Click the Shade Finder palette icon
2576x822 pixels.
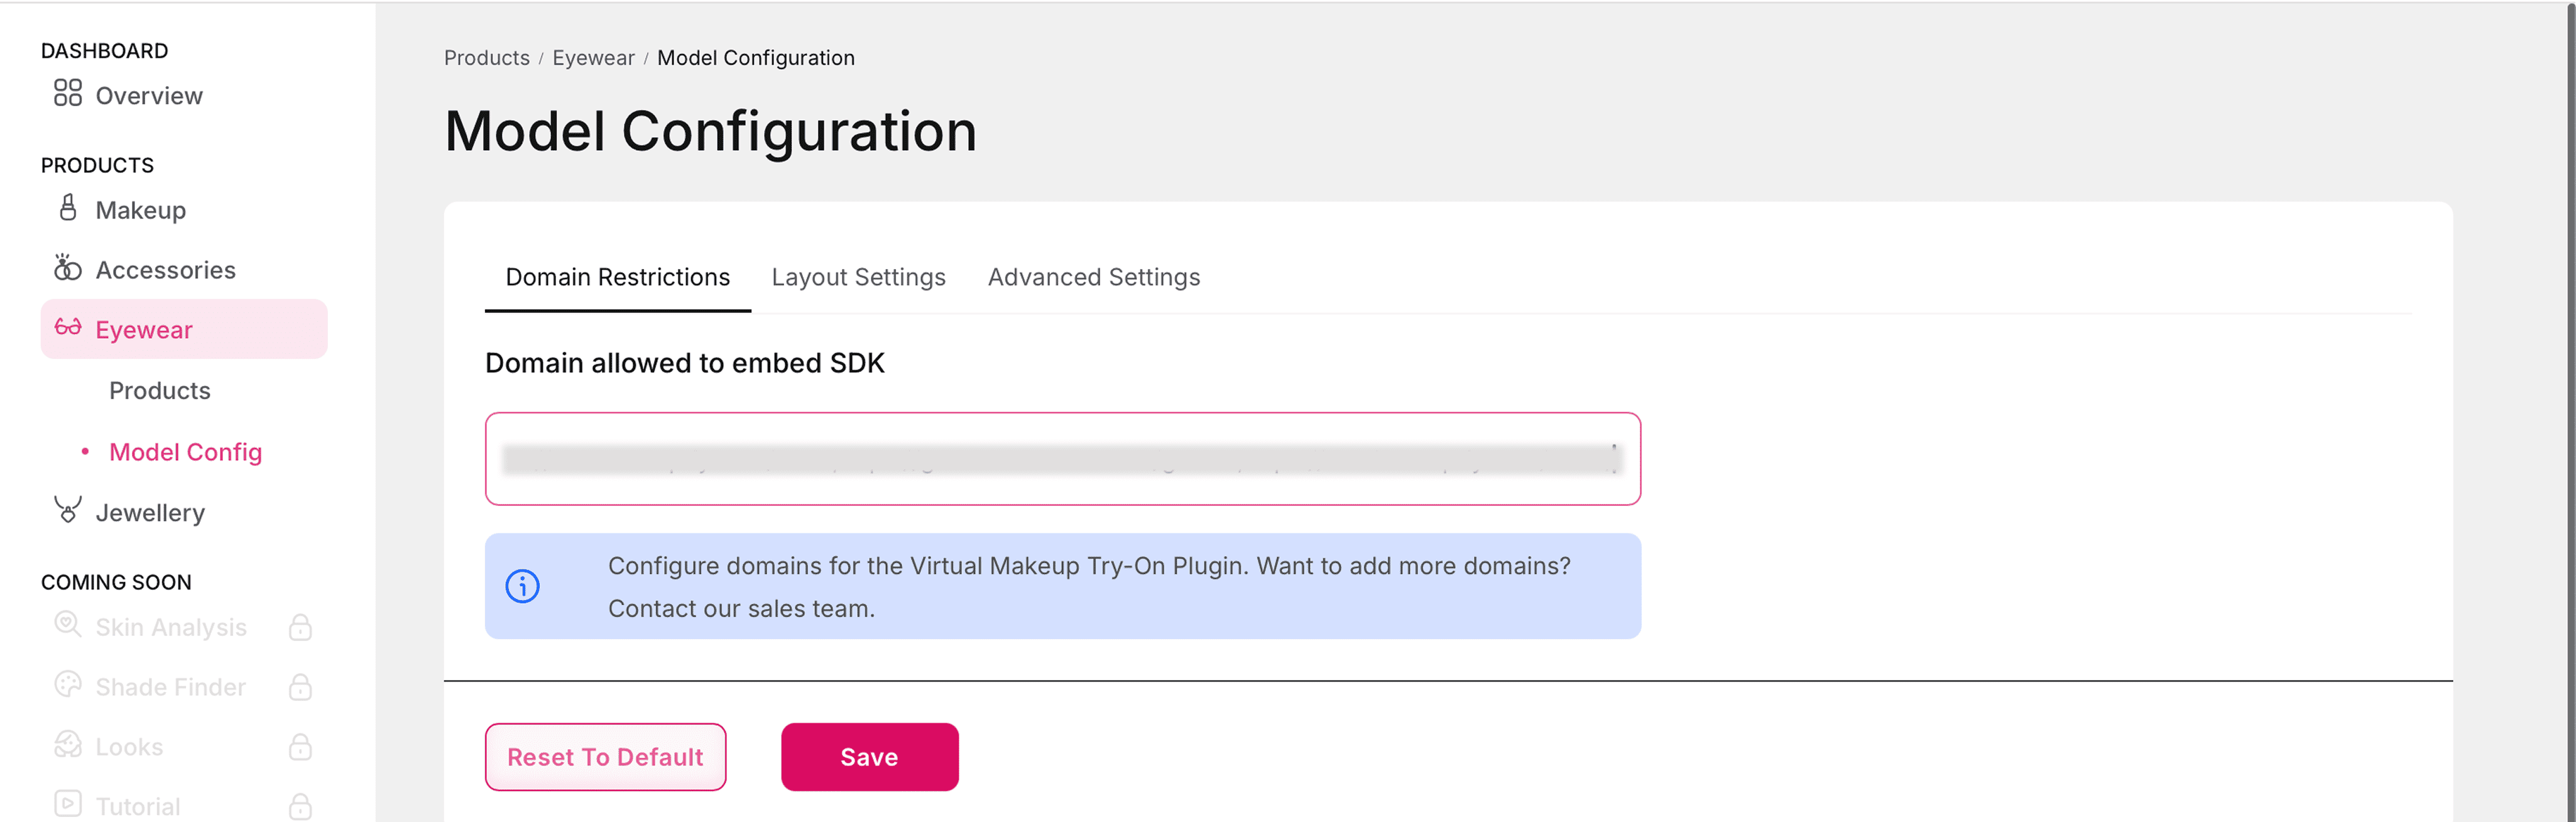pyautogui.click(x=68, y=685)
